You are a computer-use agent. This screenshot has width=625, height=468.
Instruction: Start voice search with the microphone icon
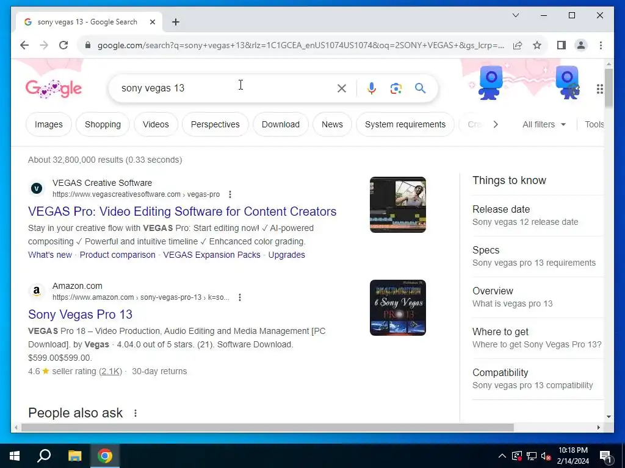[x=372, y=88]
